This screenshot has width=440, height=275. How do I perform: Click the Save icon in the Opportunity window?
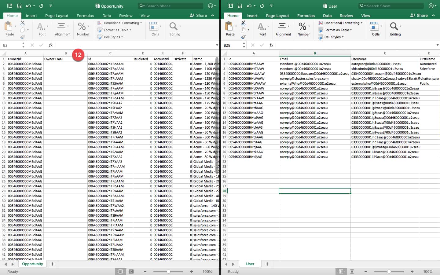tap(19, 6)
